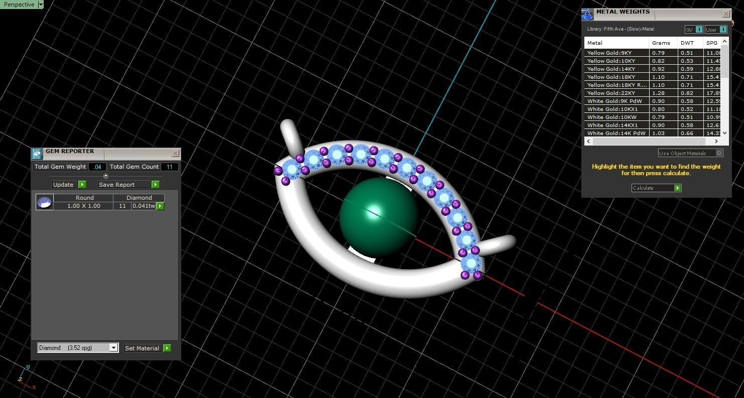744x398 pixels.
Task: Toggle the GV library switch
Action: click(694, 30)
